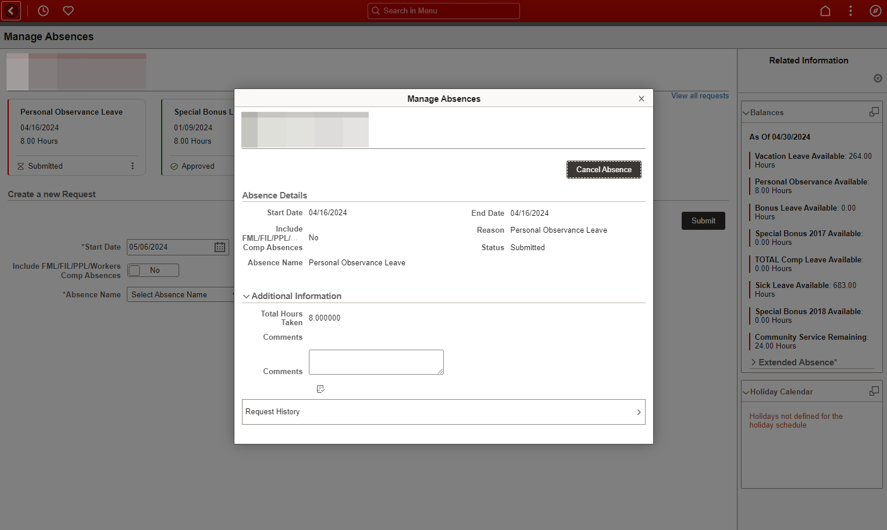Click Personal Observance Available balance entry

pos(813,186)
